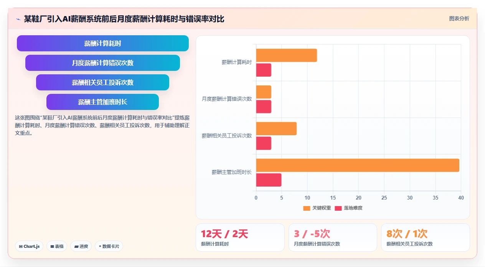Click the orange bar for 月度薪酬计算错误次数
The height and width of the screenshot is (267, 485).
(264, 92)
